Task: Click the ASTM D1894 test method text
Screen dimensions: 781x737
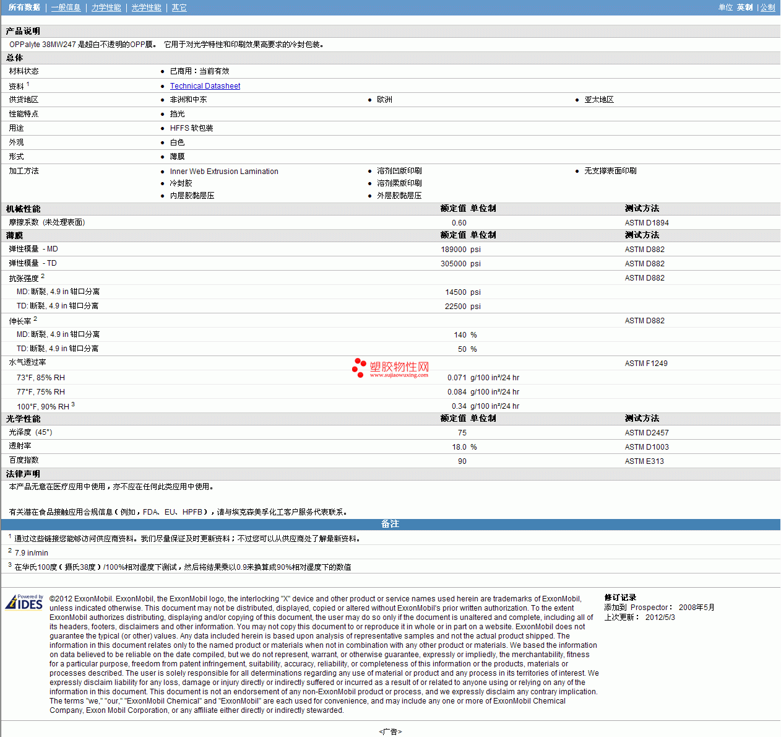Action: click(x=646, y=223)
